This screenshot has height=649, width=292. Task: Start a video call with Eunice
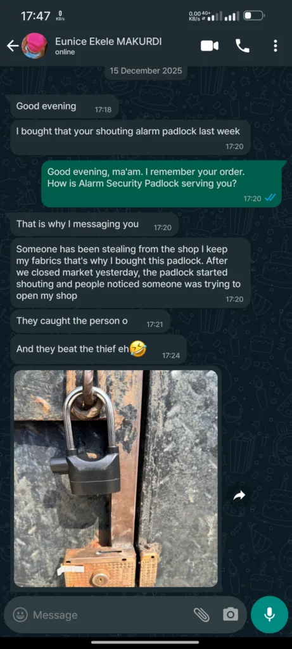[x=210, y=46]
